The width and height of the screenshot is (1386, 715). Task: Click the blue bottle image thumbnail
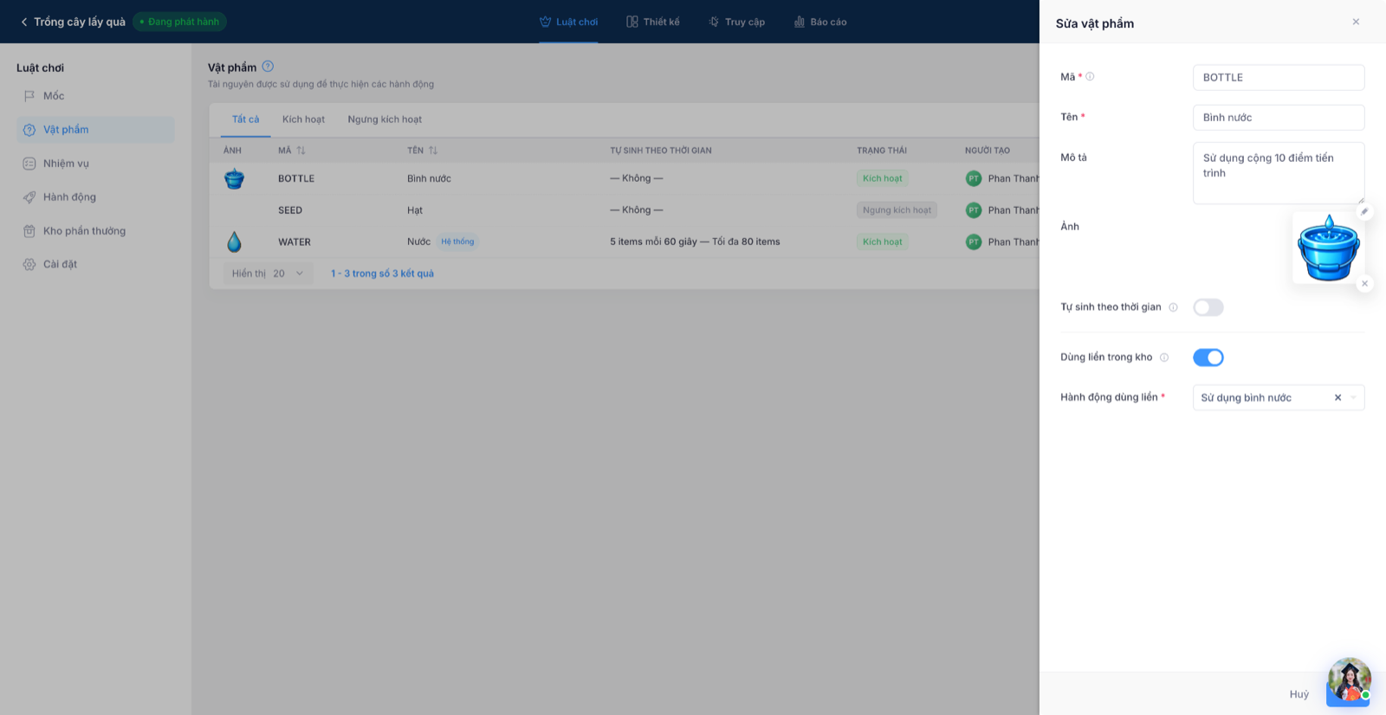[x=1328, y=248]
